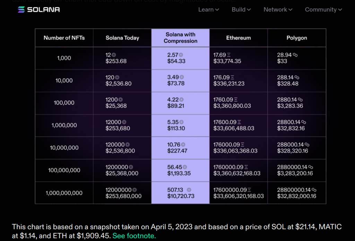This screenshot has width=355, height=241.
Task: Click the SOL symbol next to 120000
Action: tap(128, 144)
